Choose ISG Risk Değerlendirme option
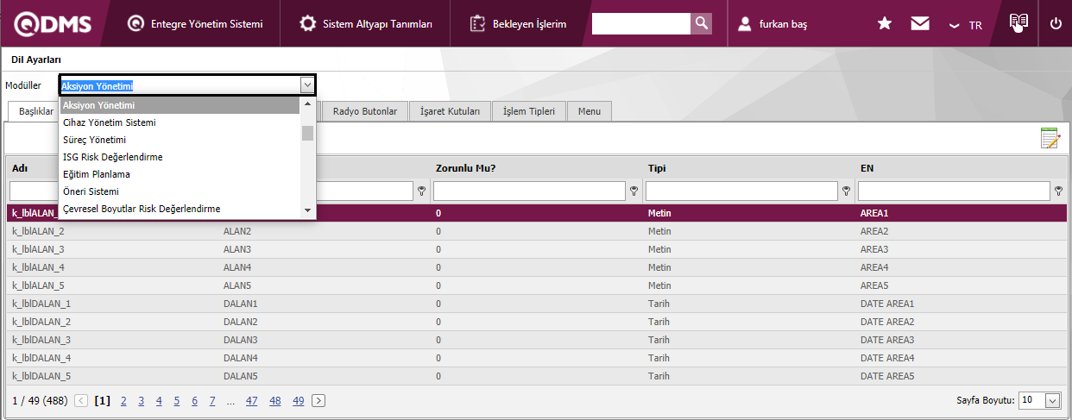The width and height of the screenshot is (1072, 420). pos(180,157)
